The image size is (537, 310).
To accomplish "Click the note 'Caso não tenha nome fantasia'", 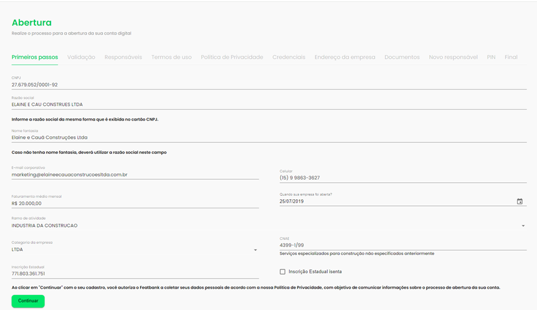I will [x=89, y=152].
